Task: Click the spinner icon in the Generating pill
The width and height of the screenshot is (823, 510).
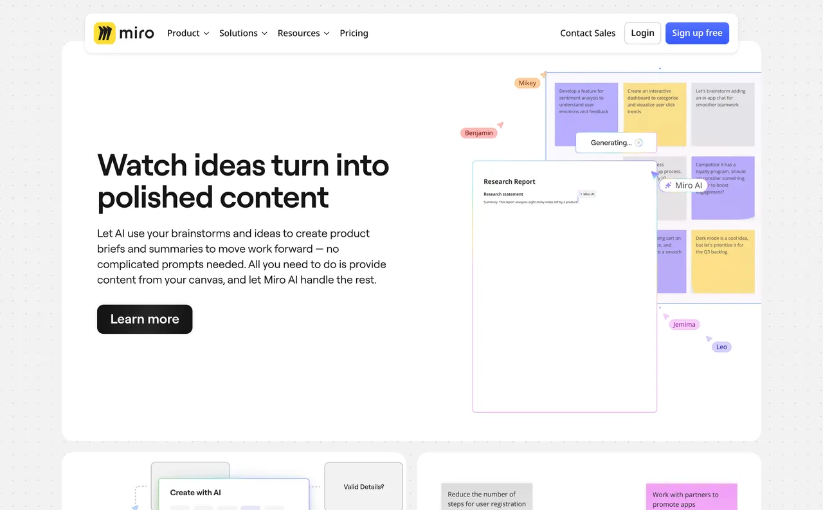Action: (638, 142)
